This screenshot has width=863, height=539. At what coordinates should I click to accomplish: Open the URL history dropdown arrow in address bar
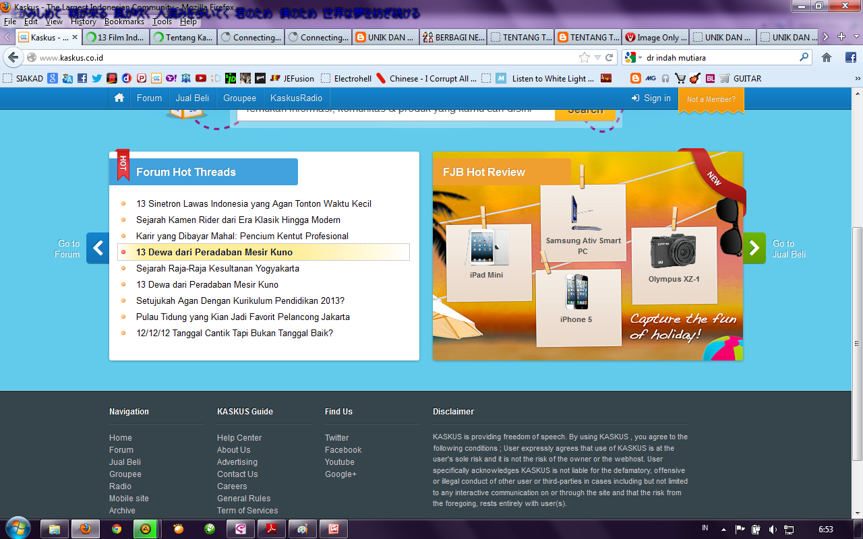tap(598, 57)
